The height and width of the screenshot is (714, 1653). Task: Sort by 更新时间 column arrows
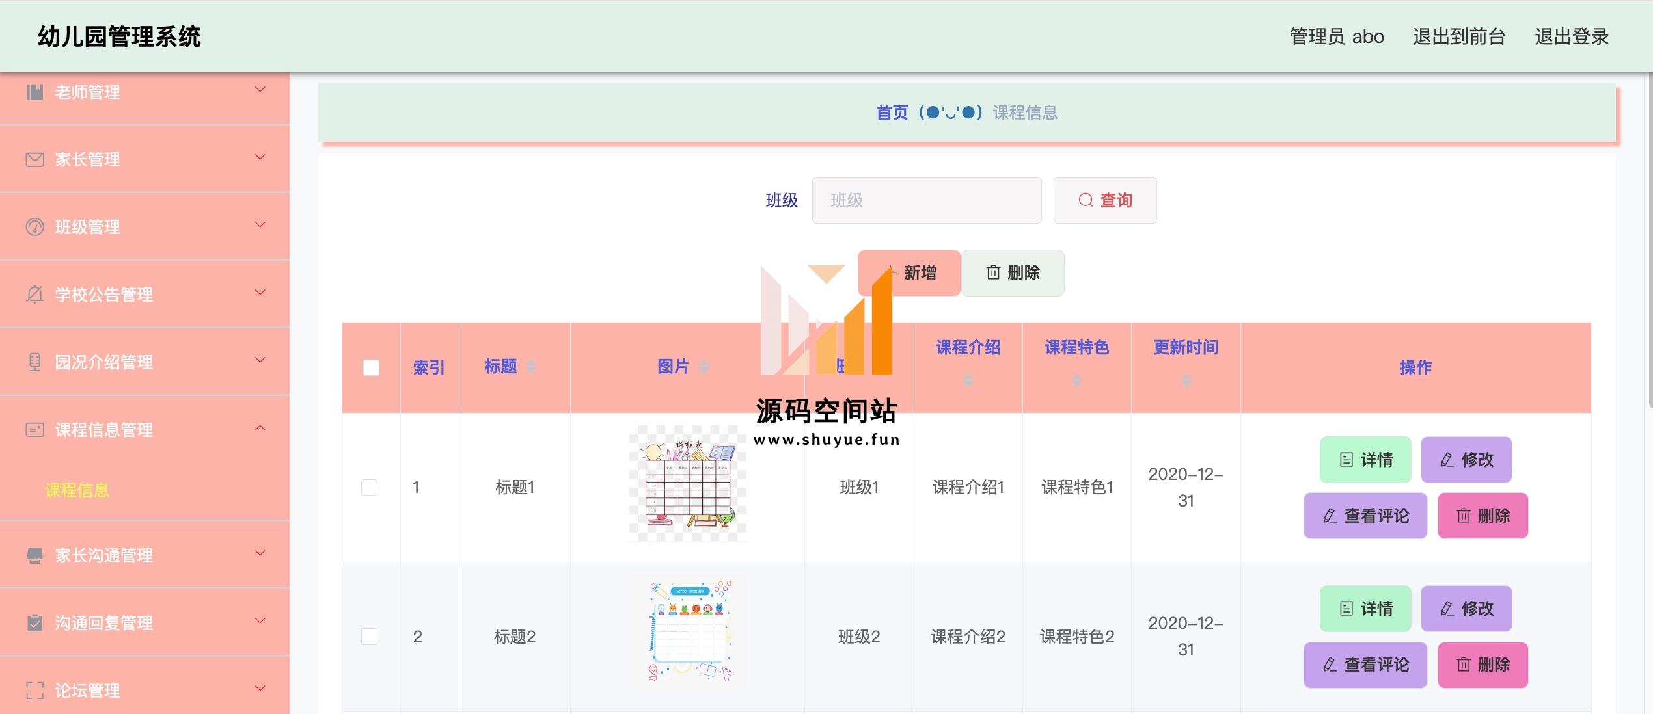(x=1186, y=380)
